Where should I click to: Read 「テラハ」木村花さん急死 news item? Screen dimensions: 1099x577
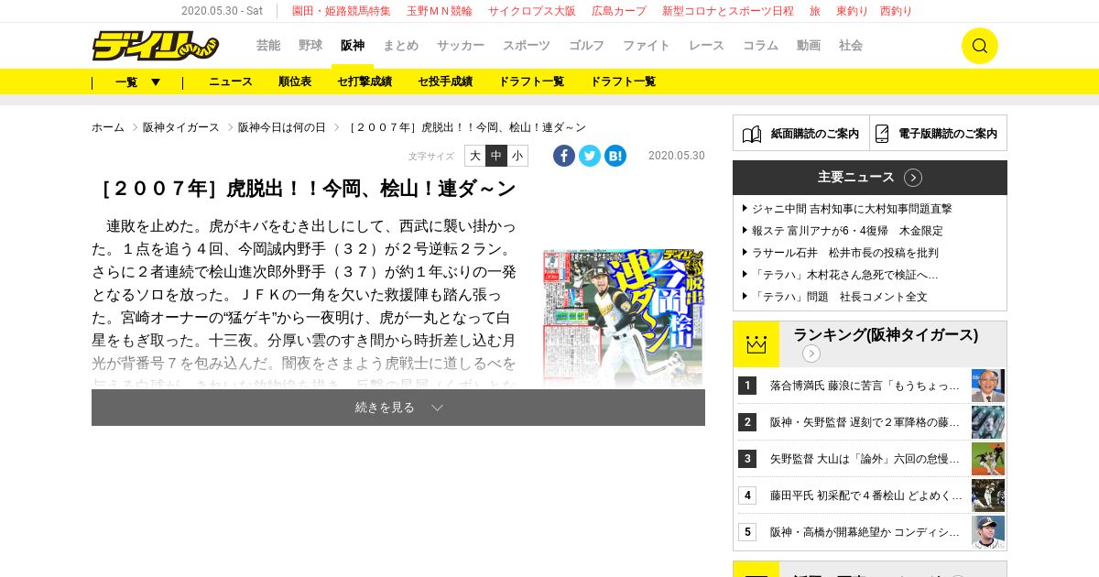coord(845,275)
